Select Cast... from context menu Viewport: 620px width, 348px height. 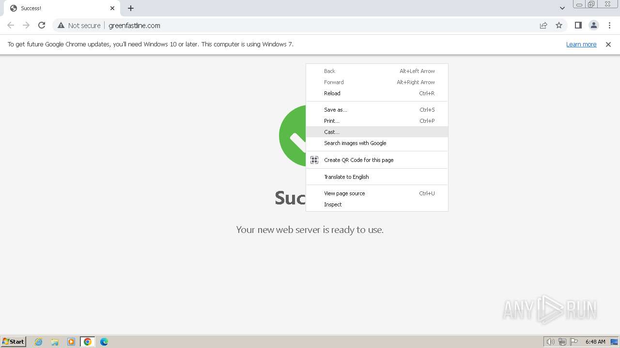377,132
